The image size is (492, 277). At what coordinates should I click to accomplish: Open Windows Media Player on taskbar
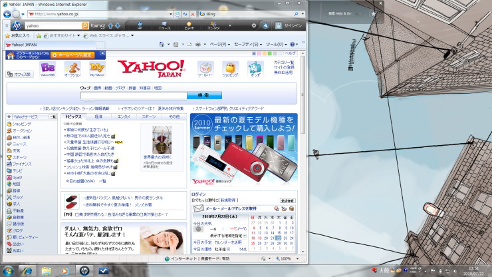tap(65, 271)
